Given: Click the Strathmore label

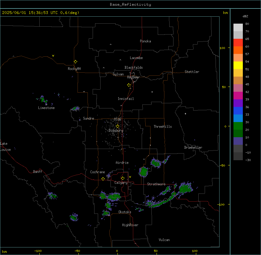Looking at the screenshot, I should 156,184.
